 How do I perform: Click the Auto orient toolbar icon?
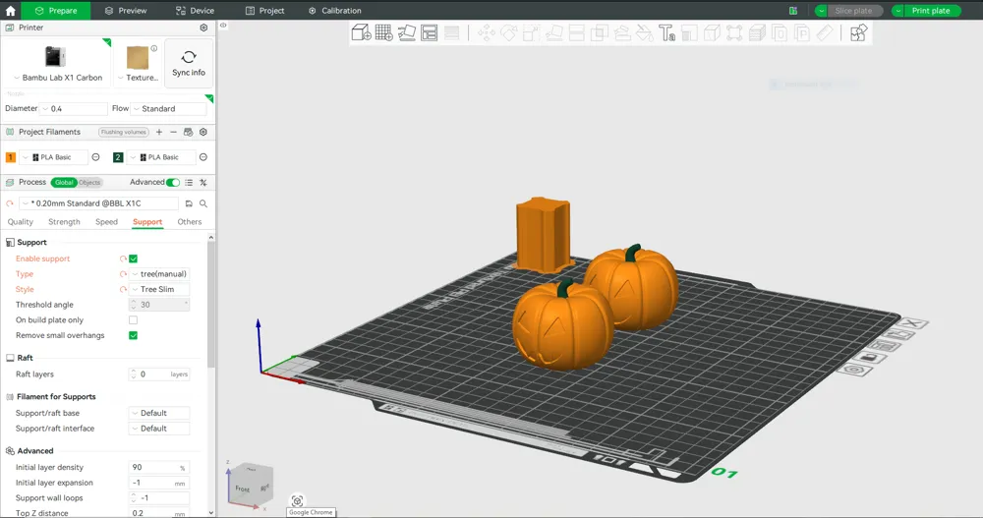coord(406,32)
